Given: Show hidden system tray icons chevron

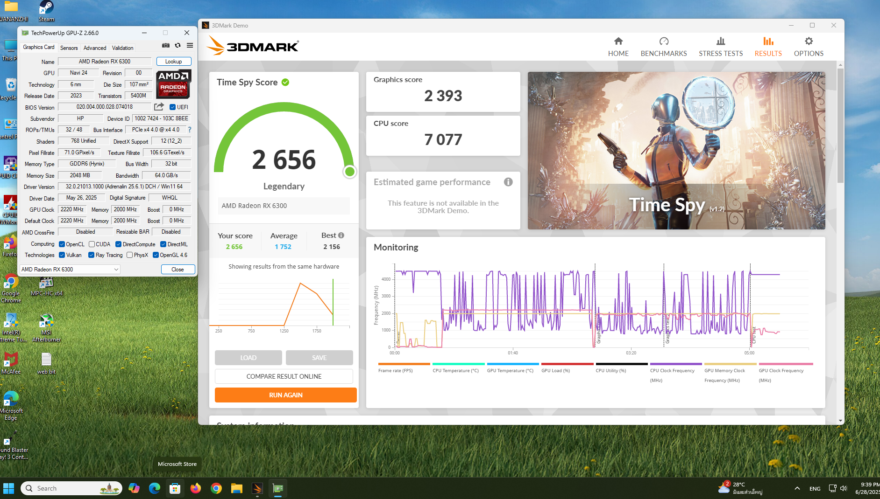Looking at the screenshot, I should [797, 488].
